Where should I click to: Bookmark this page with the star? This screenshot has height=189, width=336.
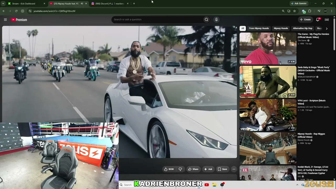(295, 11)
